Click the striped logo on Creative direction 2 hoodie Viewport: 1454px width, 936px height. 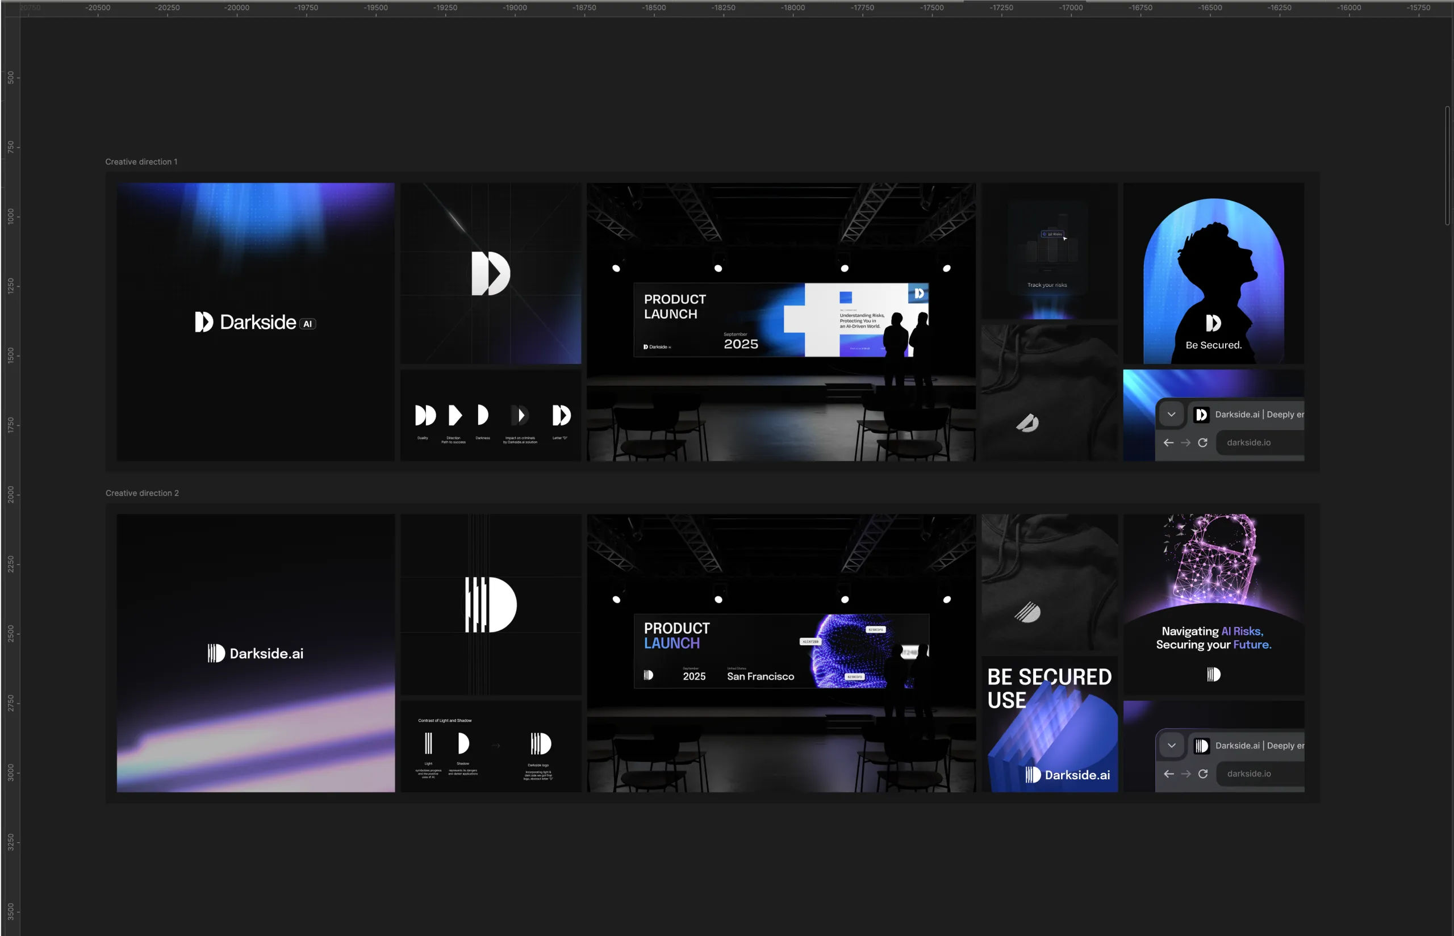[x=1027, y=612]
